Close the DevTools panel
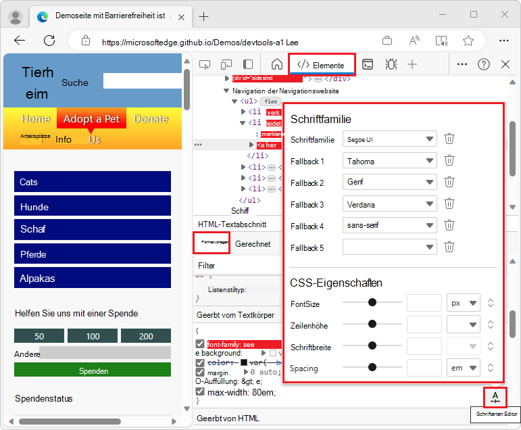 [505, 64]
